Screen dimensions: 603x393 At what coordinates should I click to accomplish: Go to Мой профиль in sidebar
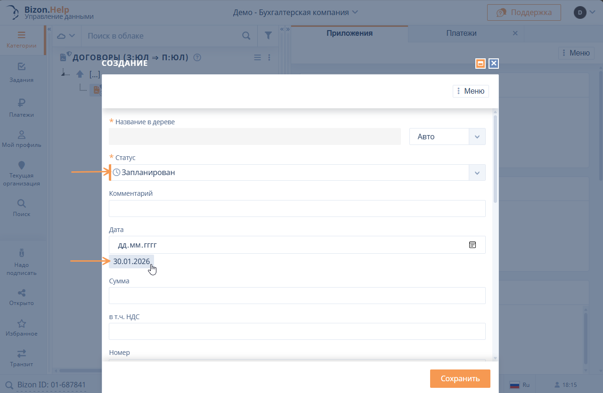pyautogui.click(x=21, y=139)
